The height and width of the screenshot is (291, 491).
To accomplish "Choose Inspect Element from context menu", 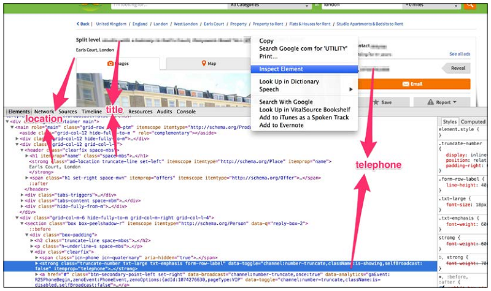I will coord(280,69).
